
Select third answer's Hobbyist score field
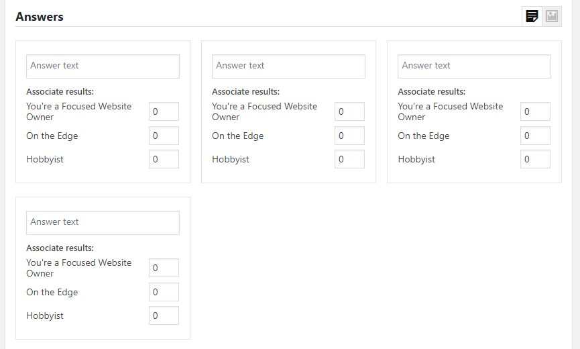[535, 159]
